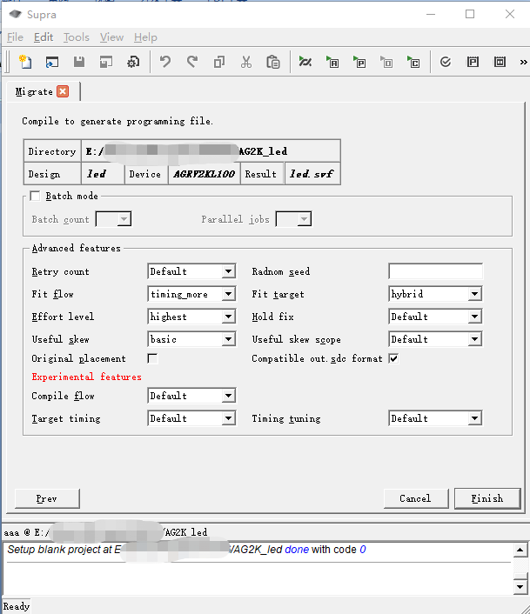Open the gear settings toolbar icon
The image size is (530, 614).
133,62
